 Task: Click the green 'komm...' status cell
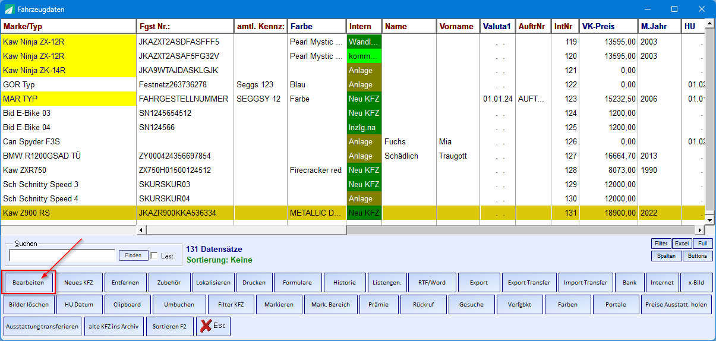364,56
